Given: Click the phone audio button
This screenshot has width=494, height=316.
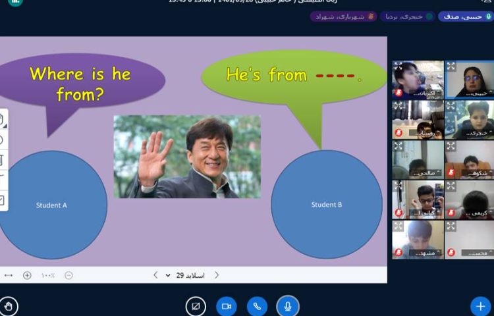Looking at the screenshot, I should (x=257, y=306).
